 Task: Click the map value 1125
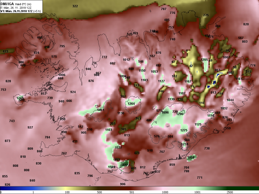pyautogui.click(x=198, y=124)
